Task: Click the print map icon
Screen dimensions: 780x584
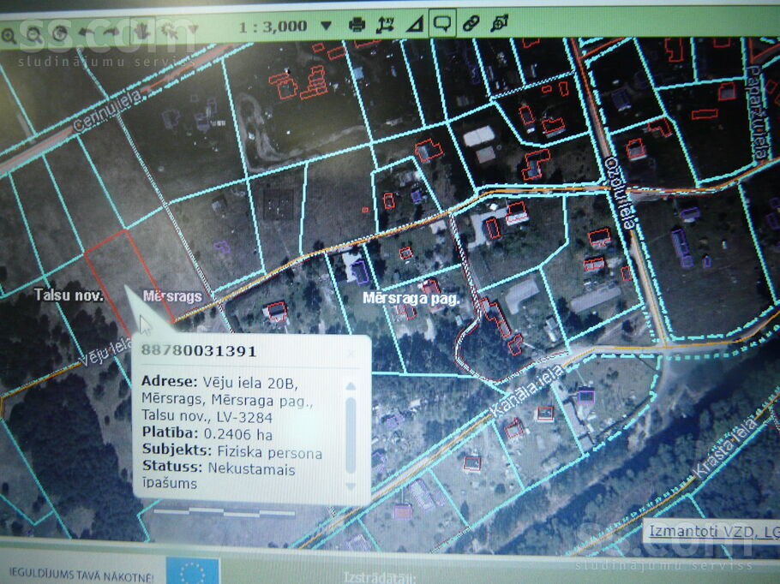Action: (x=357, y=25)
